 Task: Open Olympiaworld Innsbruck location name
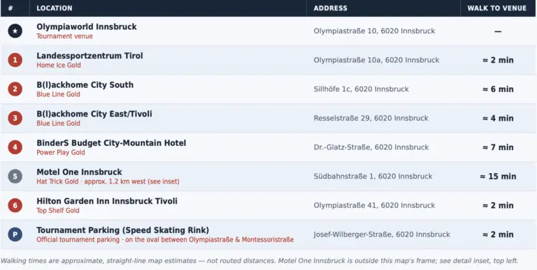coord(87,27)
